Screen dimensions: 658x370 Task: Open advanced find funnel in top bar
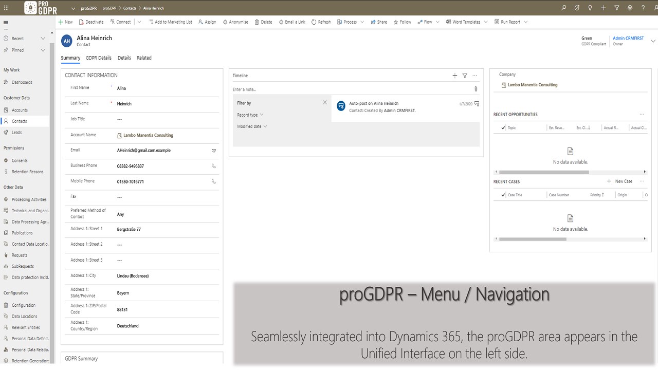tap(617, 8)
